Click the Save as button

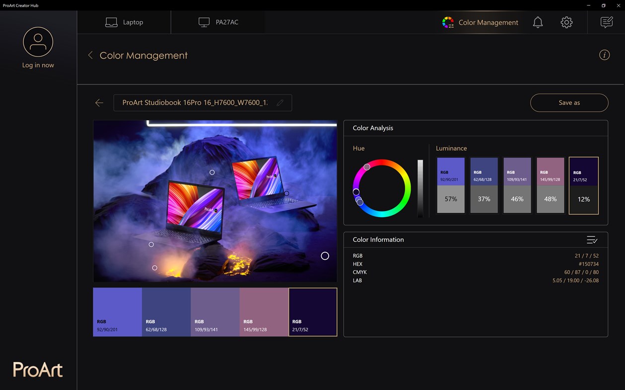(569, 103)
